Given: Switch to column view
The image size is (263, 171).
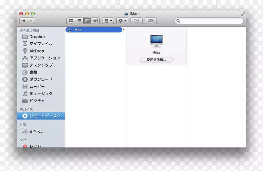Looking at the screenshot, I should tap(87, 21).
